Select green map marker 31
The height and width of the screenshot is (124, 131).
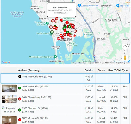(x=52, y=32)
